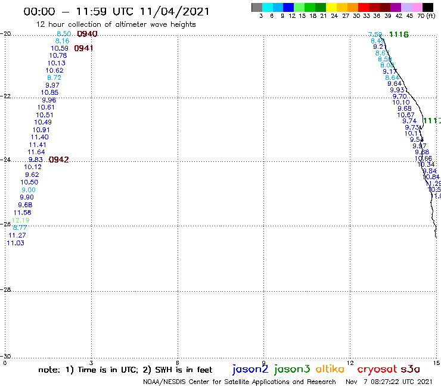441x387 pixels.
Task: Click the light green legend swatch before 15 ft
Action: click(x=299, y=8)
